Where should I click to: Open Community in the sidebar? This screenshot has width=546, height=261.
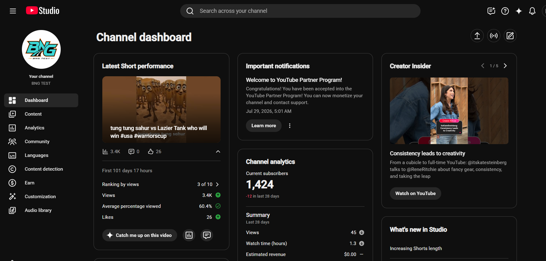[41, 142]
